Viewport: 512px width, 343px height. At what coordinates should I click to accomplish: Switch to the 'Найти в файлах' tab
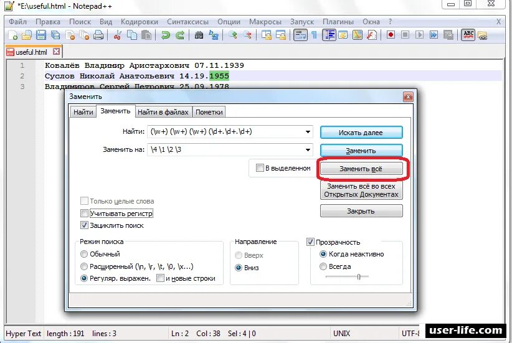[x=163, y=112]
